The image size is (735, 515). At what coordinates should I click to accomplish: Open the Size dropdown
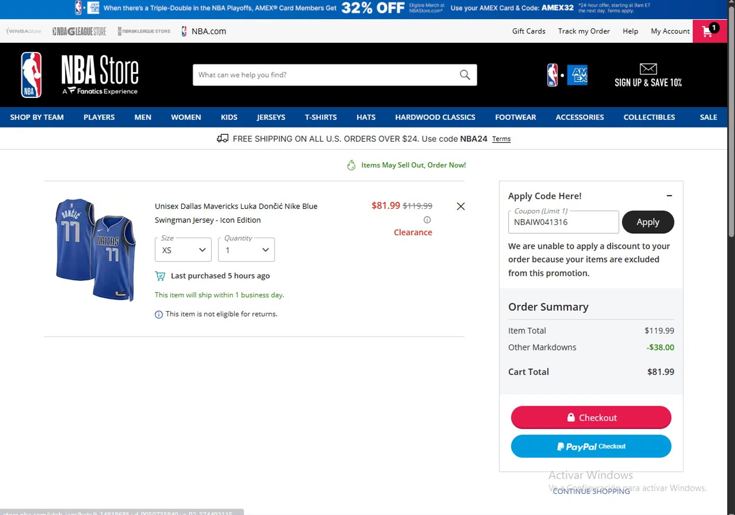(183, 250)
